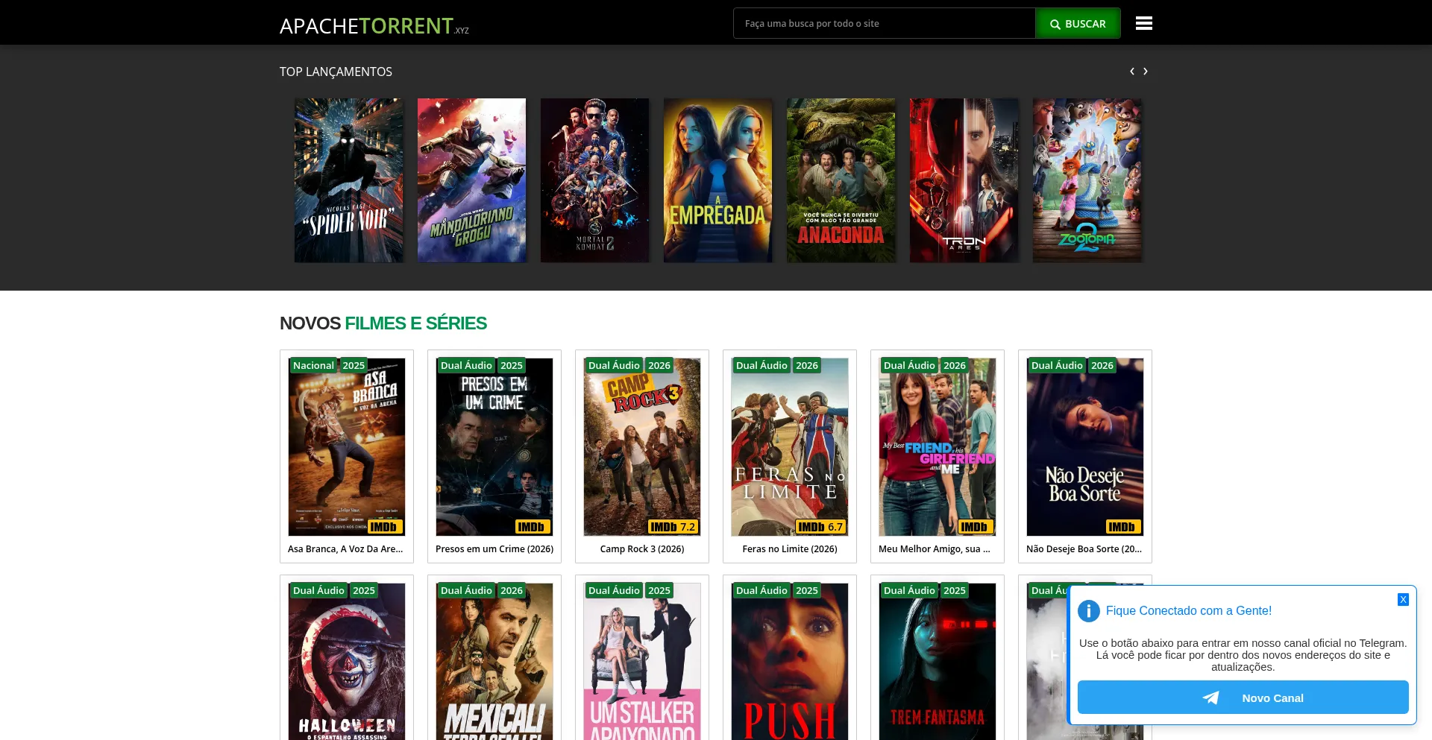Click the IMDb 6.7 badge on Feras no Limite
The height and width of the screenshot is (740, 1432).
[820, 527]
